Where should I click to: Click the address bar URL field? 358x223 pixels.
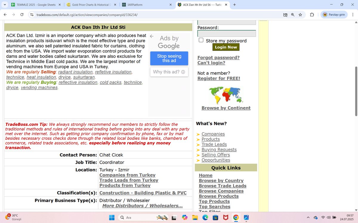158,15
